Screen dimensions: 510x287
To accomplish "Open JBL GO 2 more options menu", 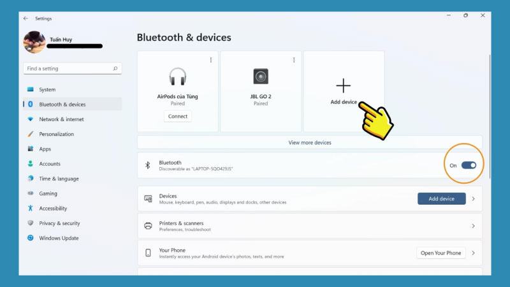I will coord(294,60).
